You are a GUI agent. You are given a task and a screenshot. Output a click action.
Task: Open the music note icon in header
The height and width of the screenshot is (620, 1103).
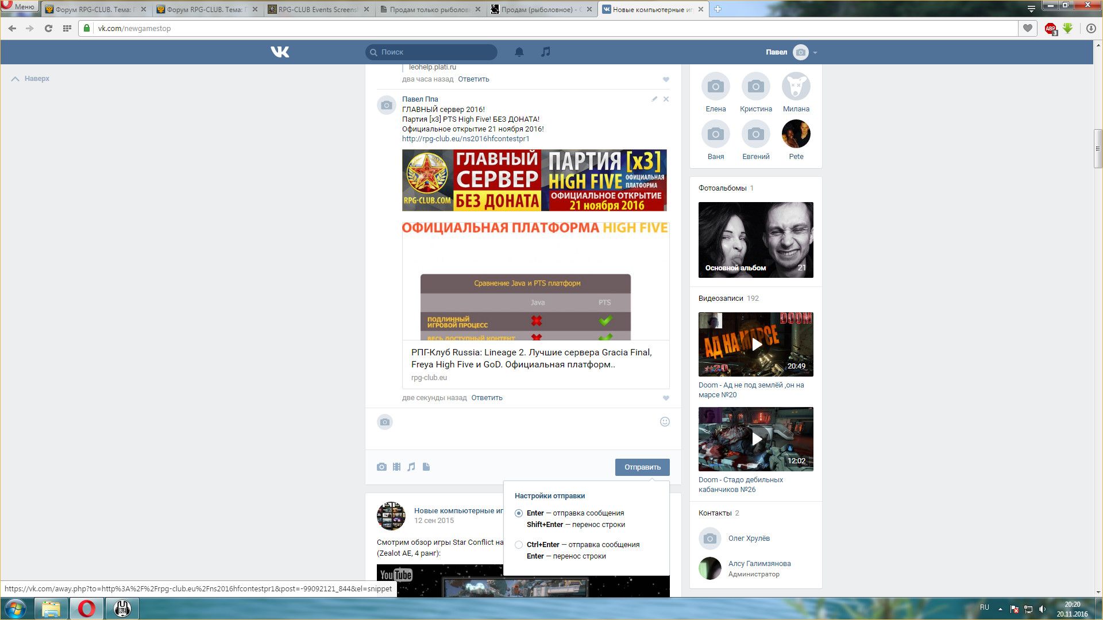point(545,52)
